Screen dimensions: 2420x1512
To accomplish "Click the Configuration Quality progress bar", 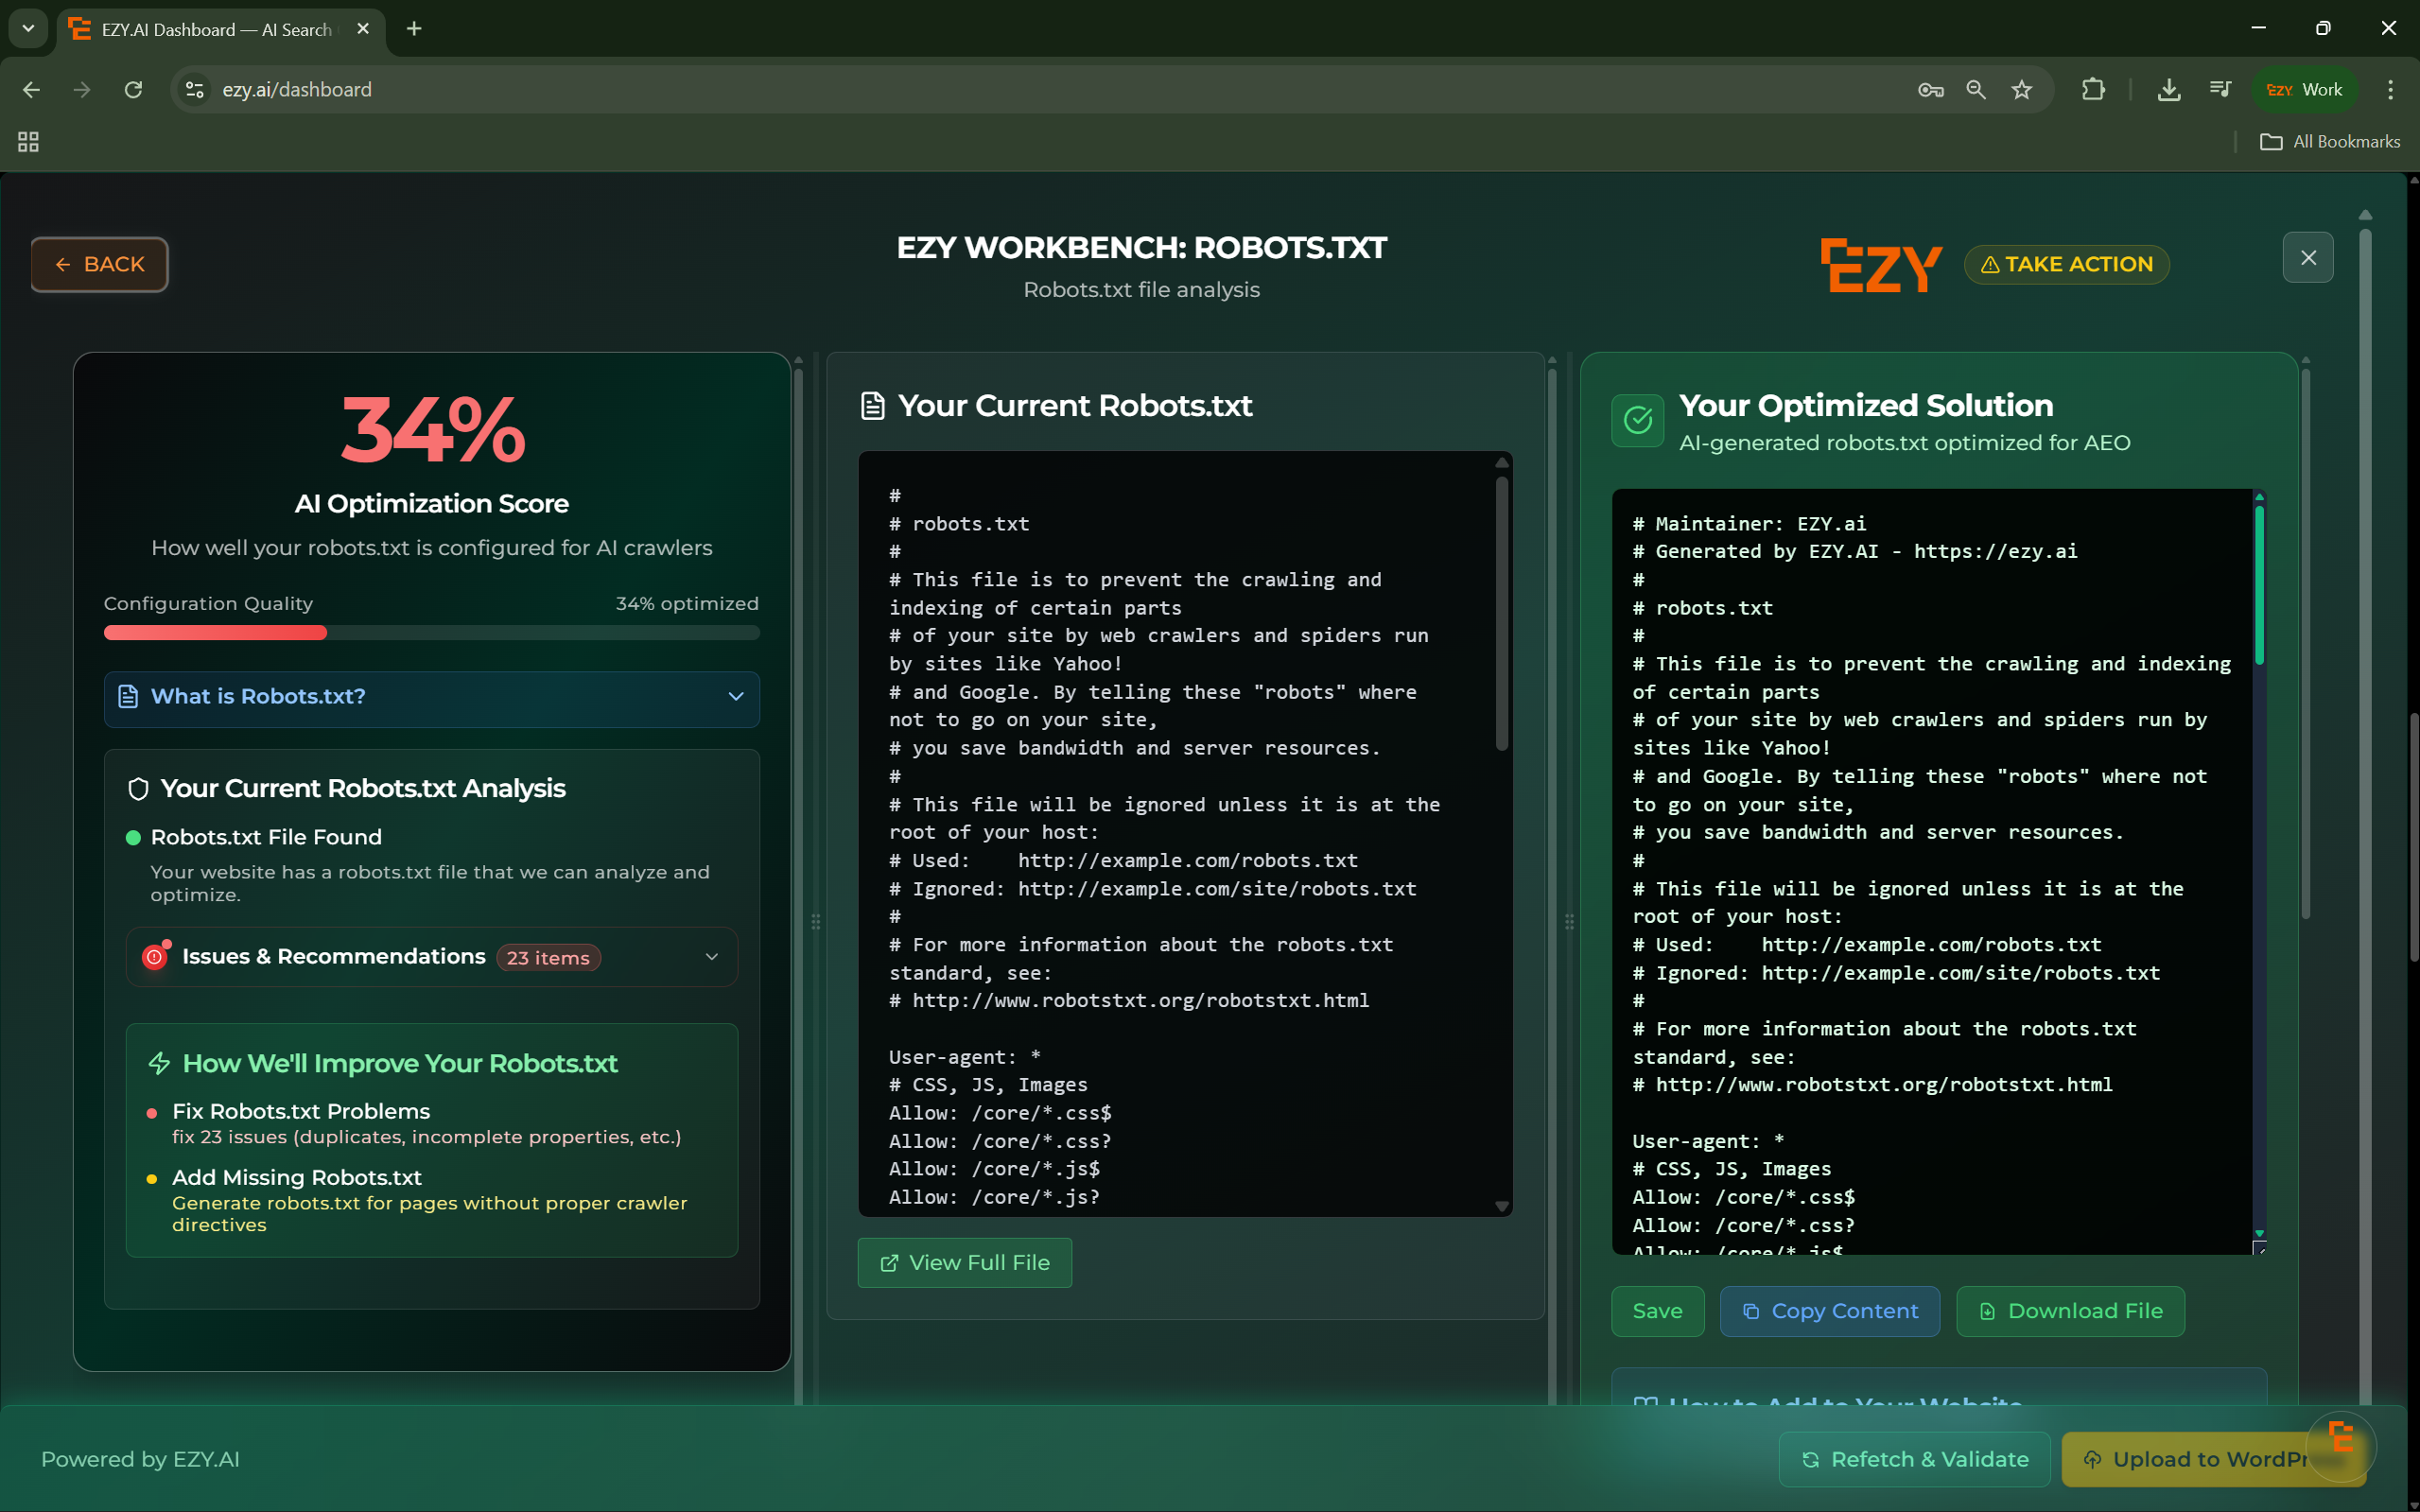I will [x=431, y=633].
